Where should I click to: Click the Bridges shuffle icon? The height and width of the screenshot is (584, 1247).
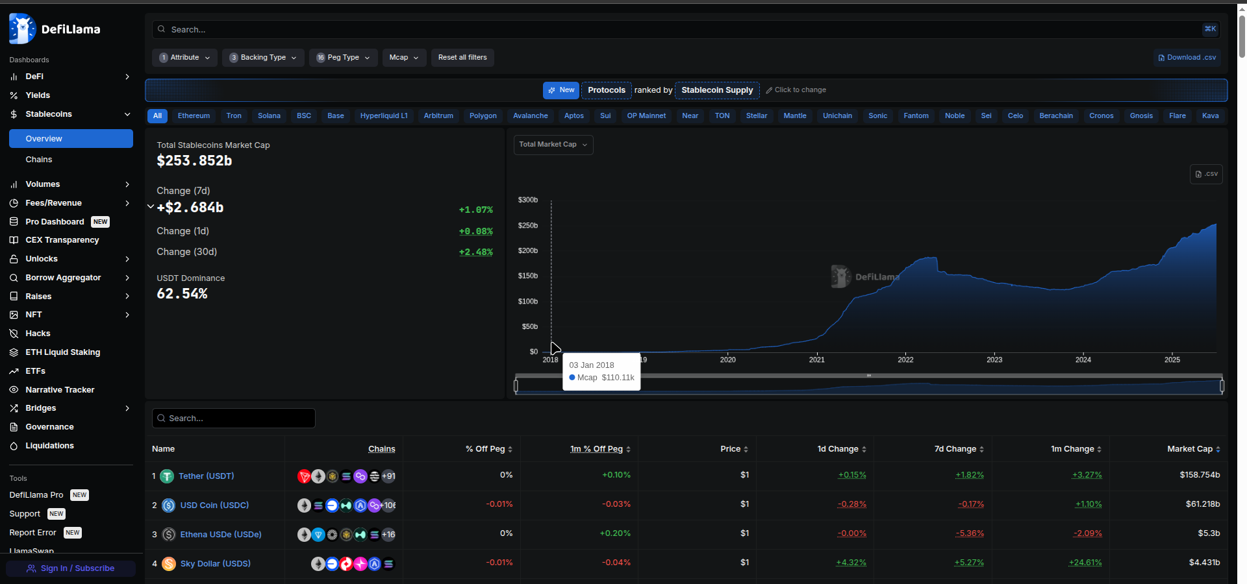point(14,408)
